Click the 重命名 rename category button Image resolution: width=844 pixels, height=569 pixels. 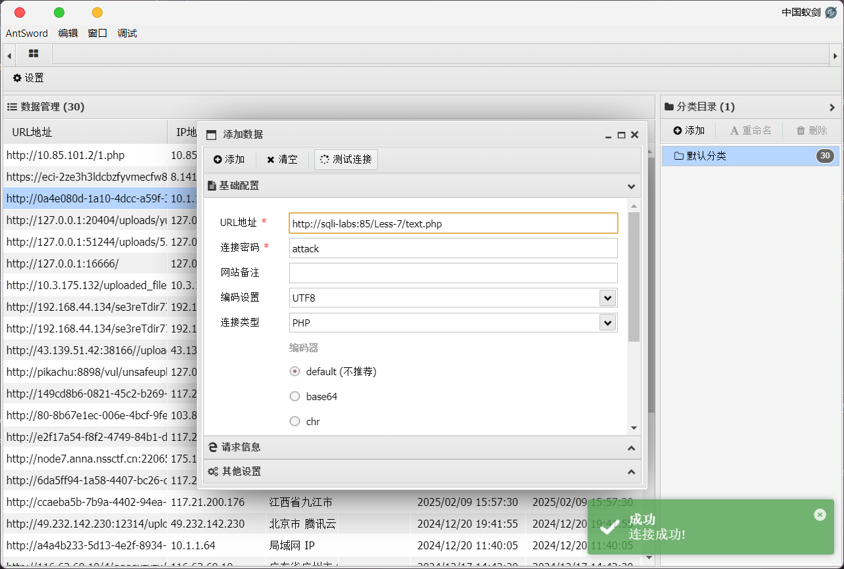pyautogui.click(x=751, y=130)
